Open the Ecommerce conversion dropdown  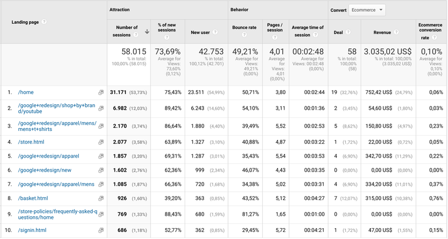click(367, 10)
